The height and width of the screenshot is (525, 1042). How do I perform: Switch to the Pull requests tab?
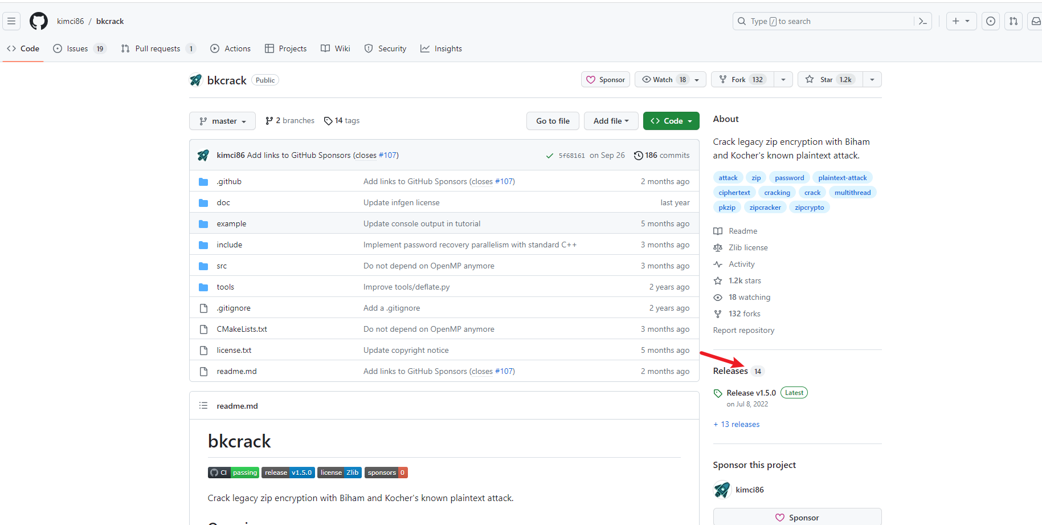[158, 48]
